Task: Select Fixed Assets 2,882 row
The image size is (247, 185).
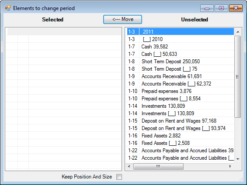Action: tap(181, 136)
